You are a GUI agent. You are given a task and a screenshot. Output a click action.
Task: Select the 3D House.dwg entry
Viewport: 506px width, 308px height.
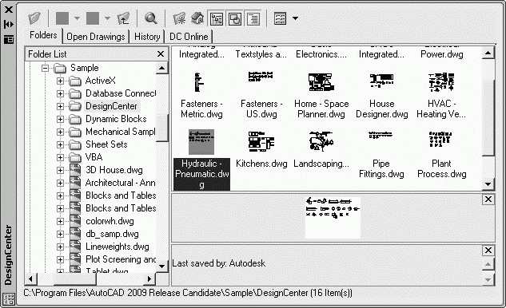(x=114, y=170)
